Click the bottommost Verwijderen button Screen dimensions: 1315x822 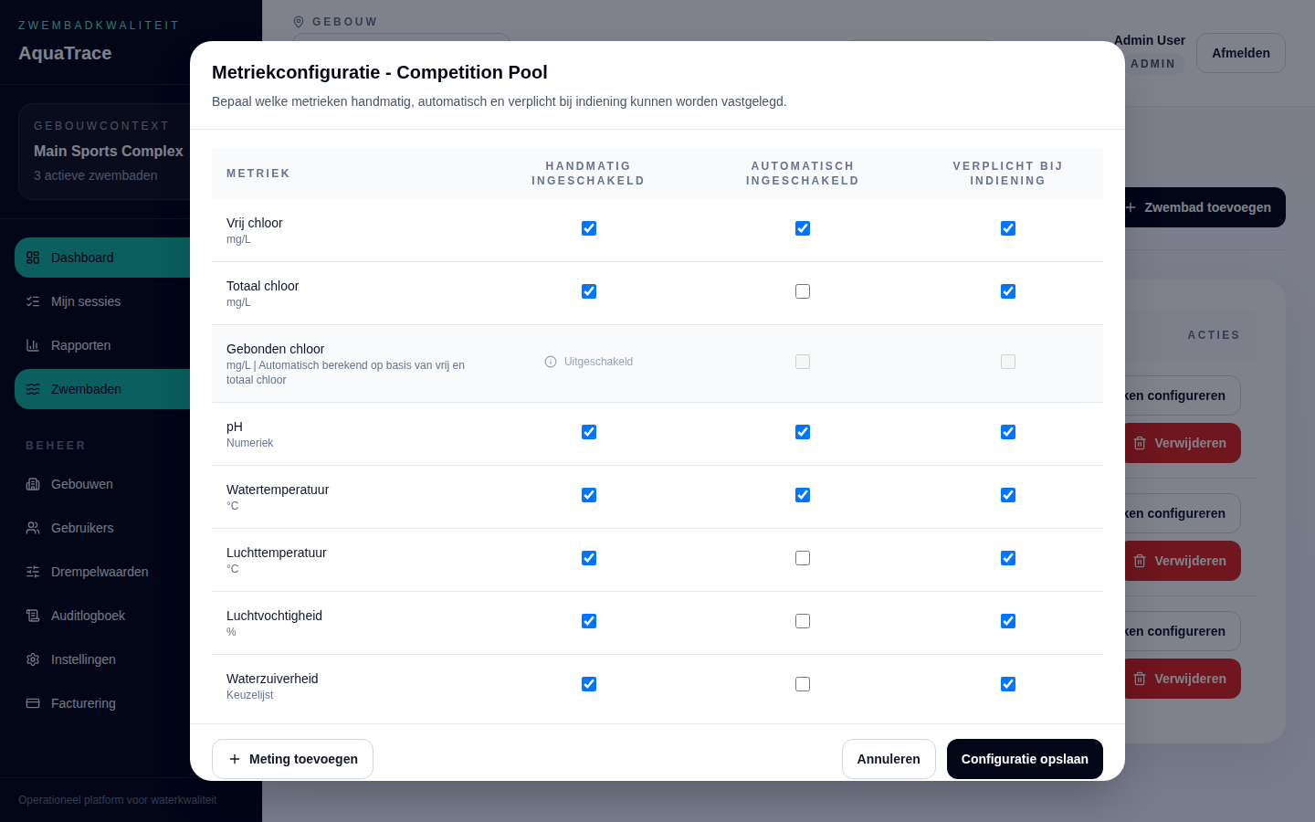(1182, 679)
